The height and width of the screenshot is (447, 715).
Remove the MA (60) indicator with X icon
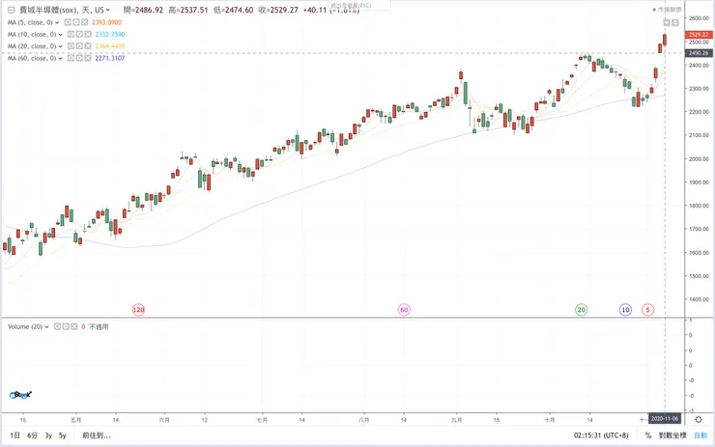[88, 58]
